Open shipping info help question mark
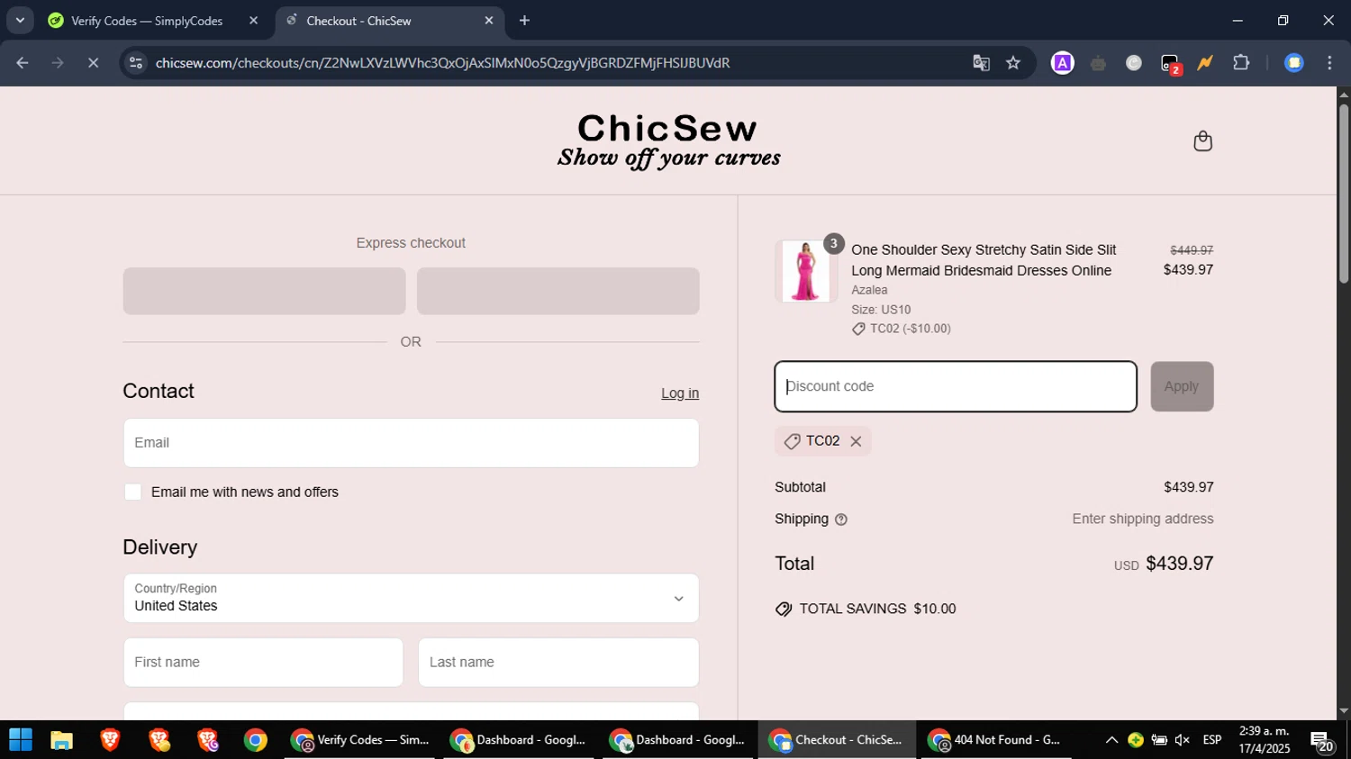This screenshot has width=1351, height=759. point(841,520)
